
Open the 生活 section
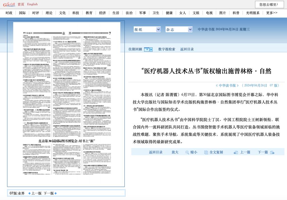coord(116,13)
